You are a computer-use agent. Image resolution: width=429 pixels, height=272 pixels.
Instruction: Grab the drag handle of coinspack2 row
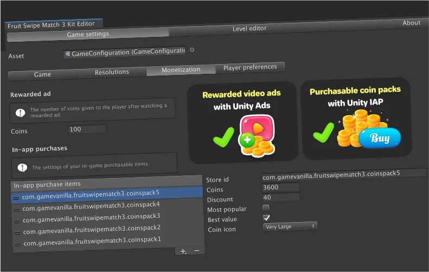coord(17,233)
